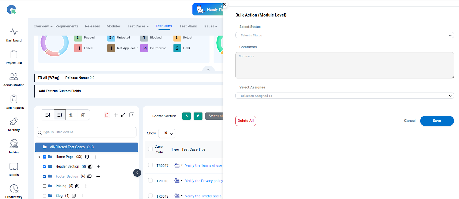Click the Z-A ascending sort icon
The image size is (459, 199).
[x=83, y=115]
